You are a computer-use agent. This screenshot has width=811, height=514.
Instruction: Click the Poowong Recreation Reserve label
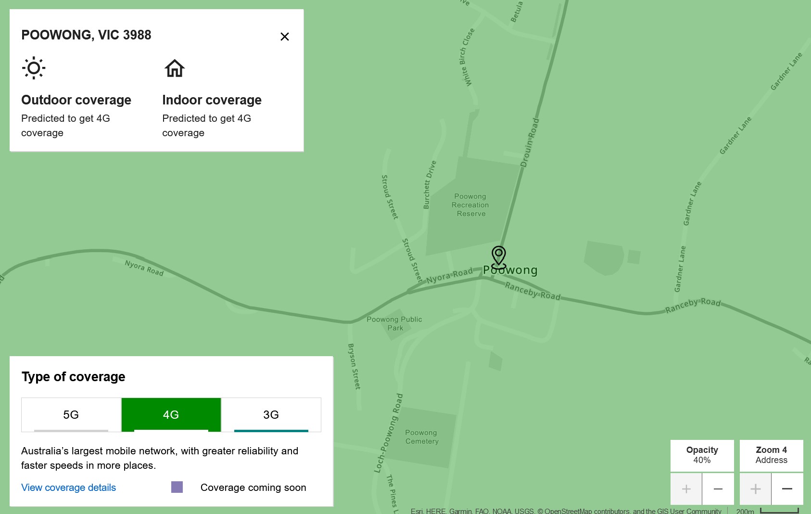coord(470,205)
